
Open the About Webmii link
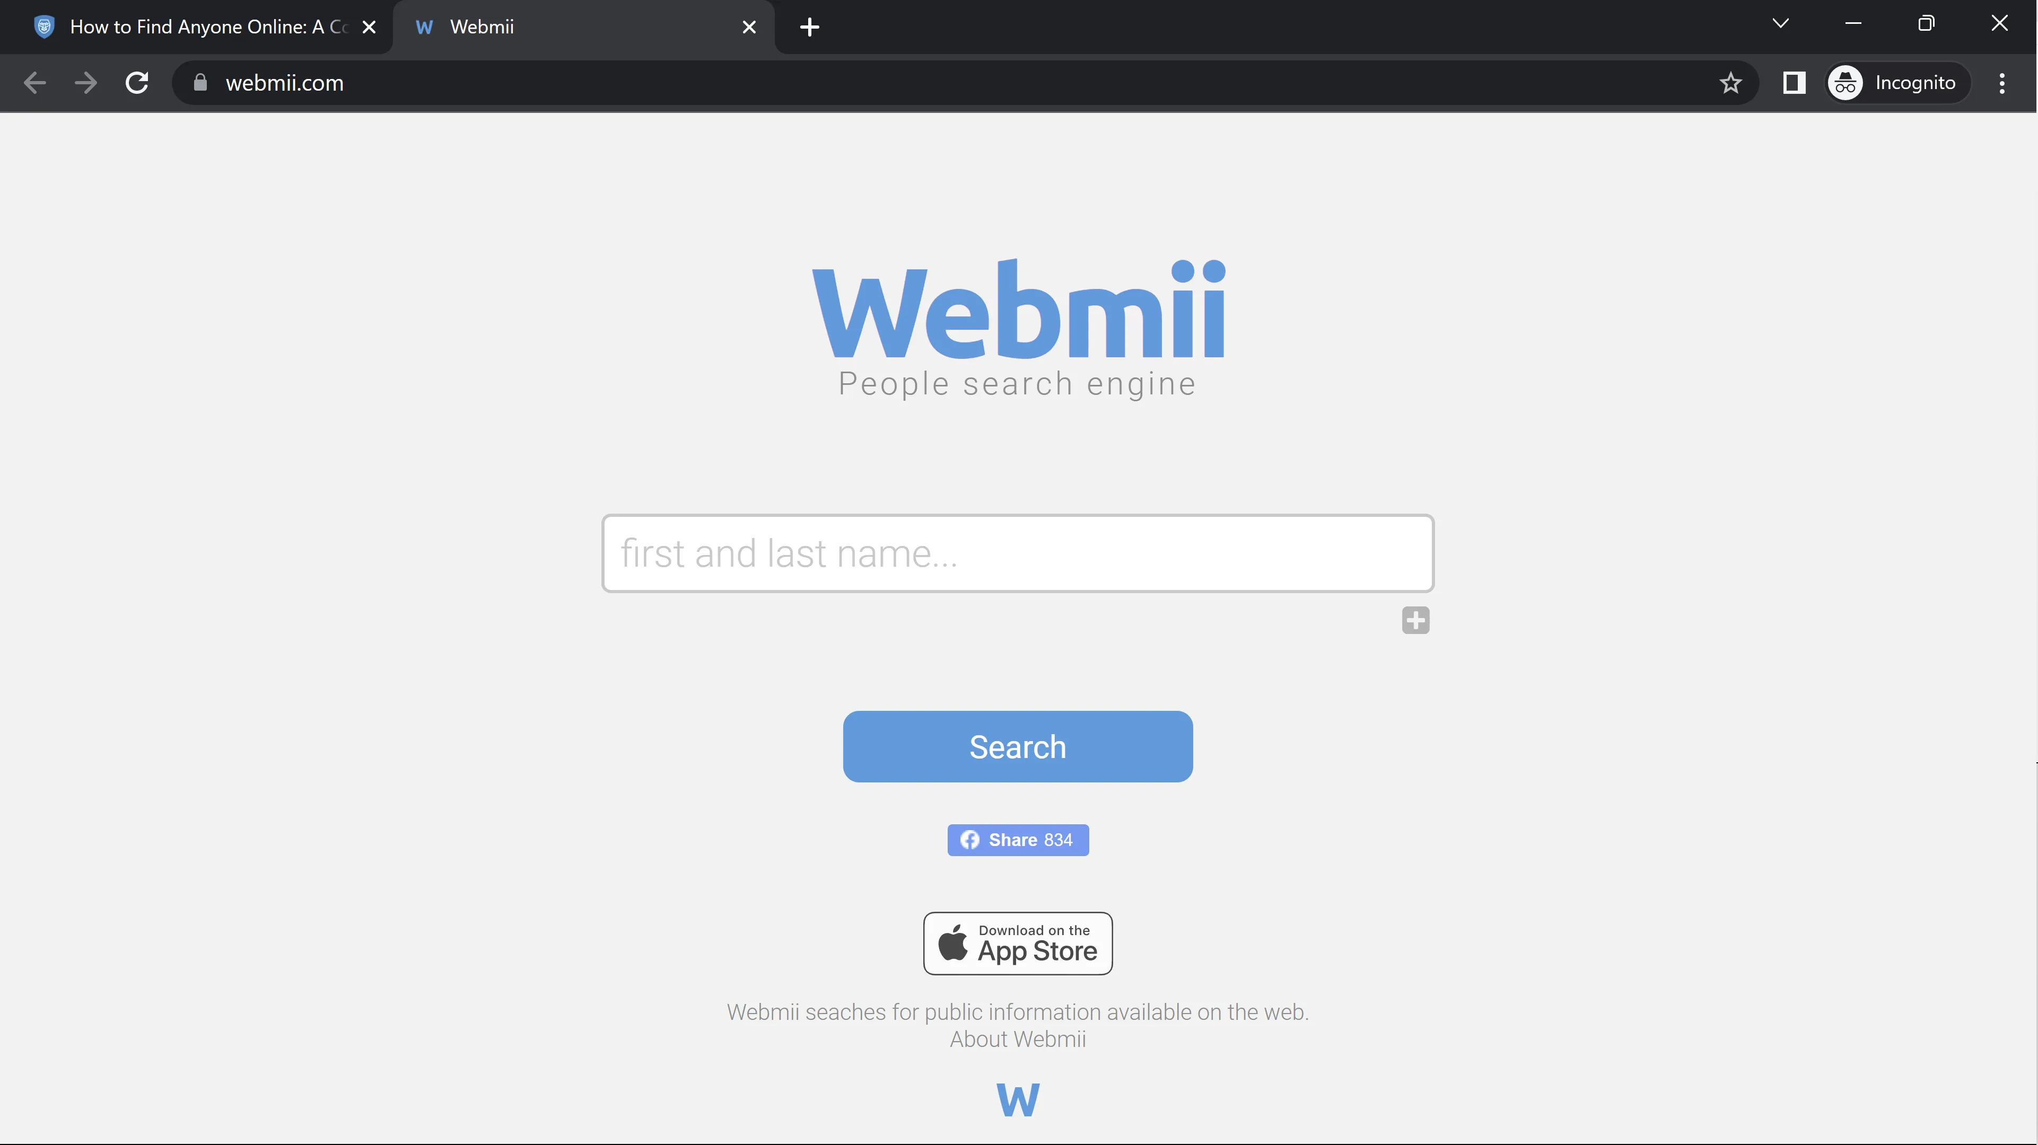coord(1018,1039)
